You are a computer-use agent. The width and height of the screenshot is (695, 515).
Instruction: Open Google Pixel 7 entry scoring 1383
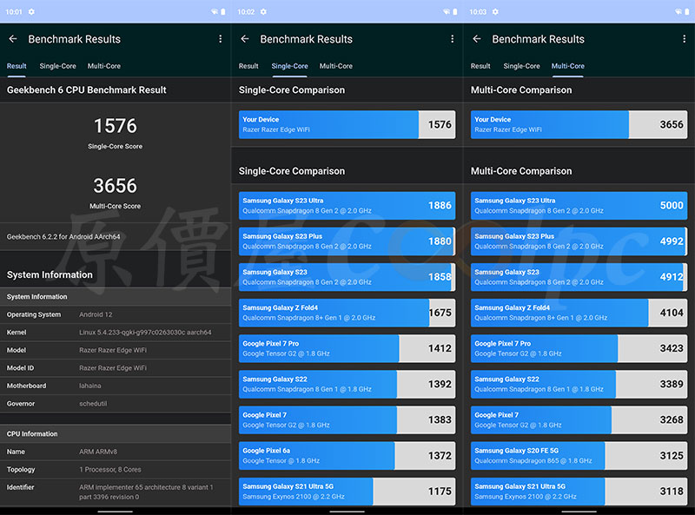click(x=347, y=419)
